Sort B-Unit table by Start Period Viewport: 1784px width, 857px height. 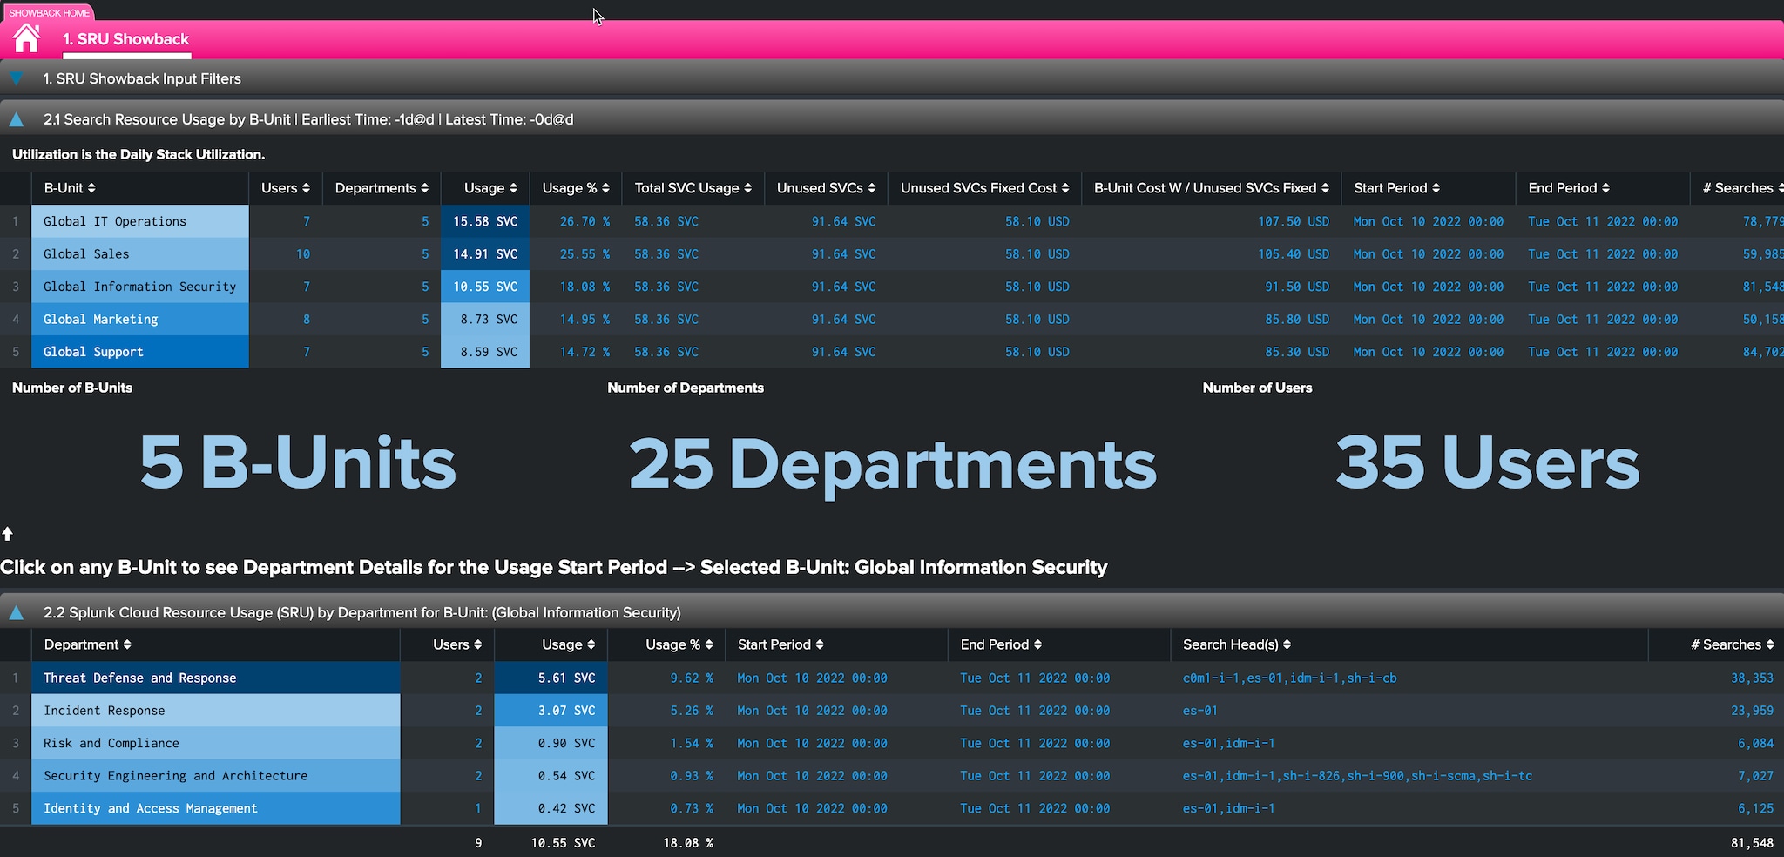coord(1396,188)
